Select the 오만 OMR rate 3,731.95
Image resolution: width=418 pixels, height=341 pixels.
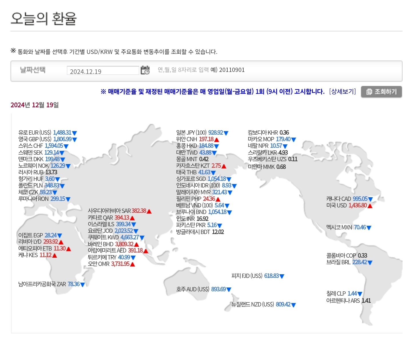(x=120, y=264)
